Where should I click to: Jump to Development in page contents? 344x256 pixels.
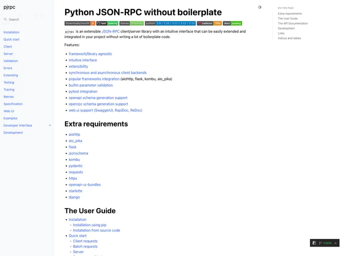286,28
